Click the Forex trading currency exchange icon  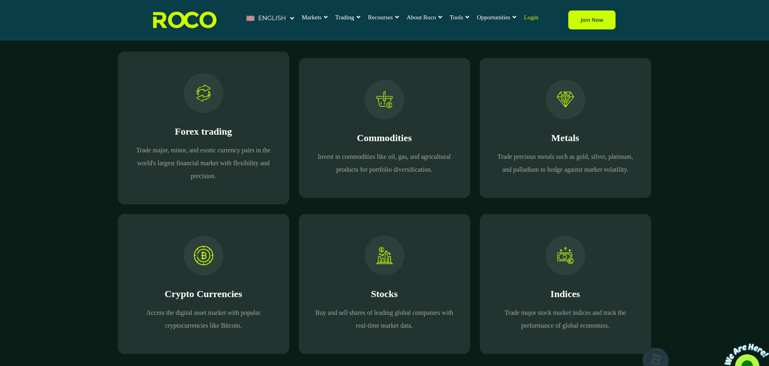click(203, 93)
